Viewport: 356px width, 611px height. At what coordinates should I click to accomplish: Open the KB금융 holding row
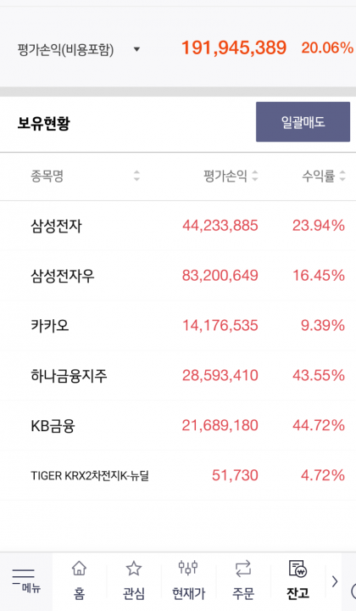[178, 425]
